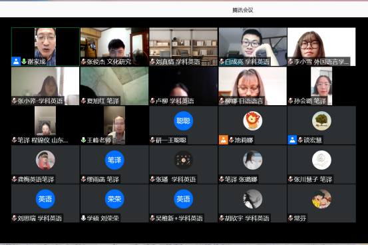The image size is (368, 245).
Task: Click the blue user icon beside 谈宏慧
Action: (292, 140)
